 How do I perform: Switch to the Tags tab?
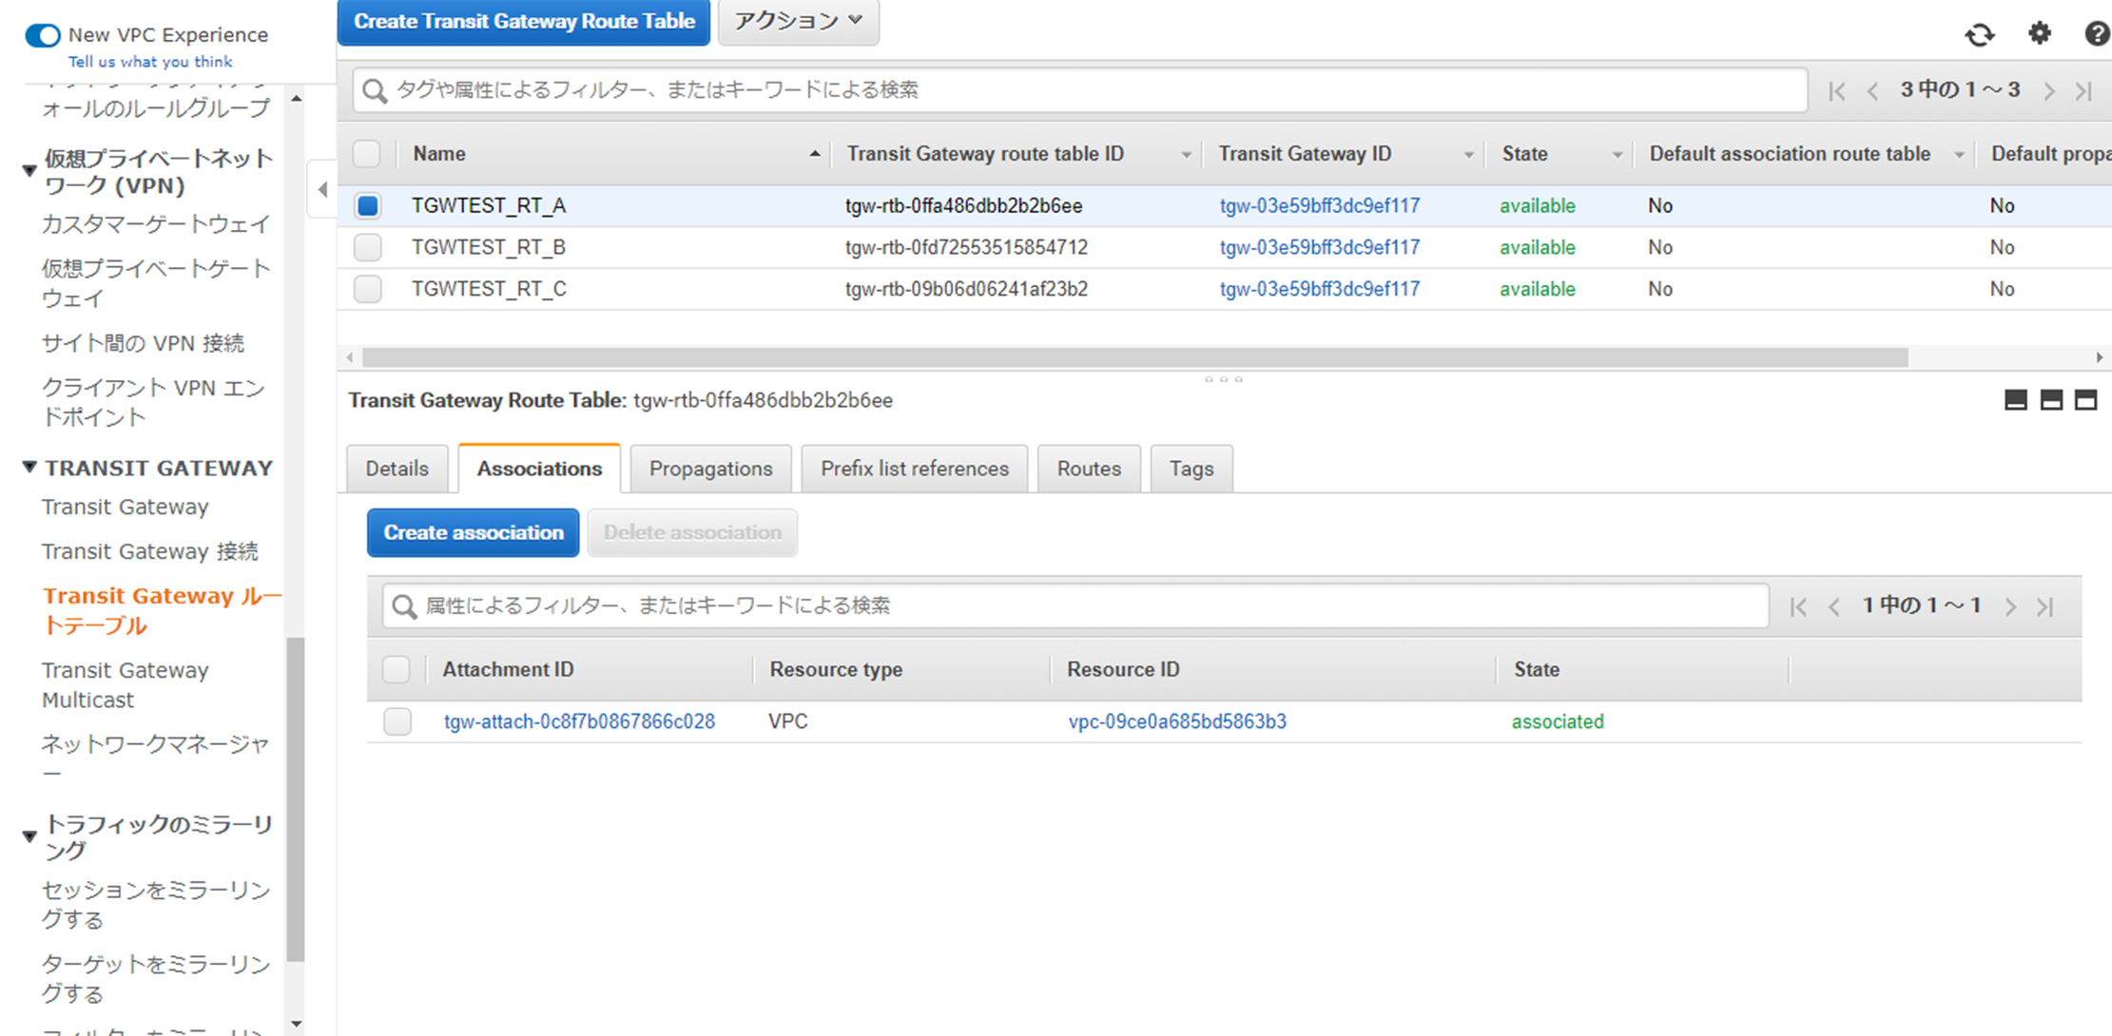click(x=1192, y=469)
